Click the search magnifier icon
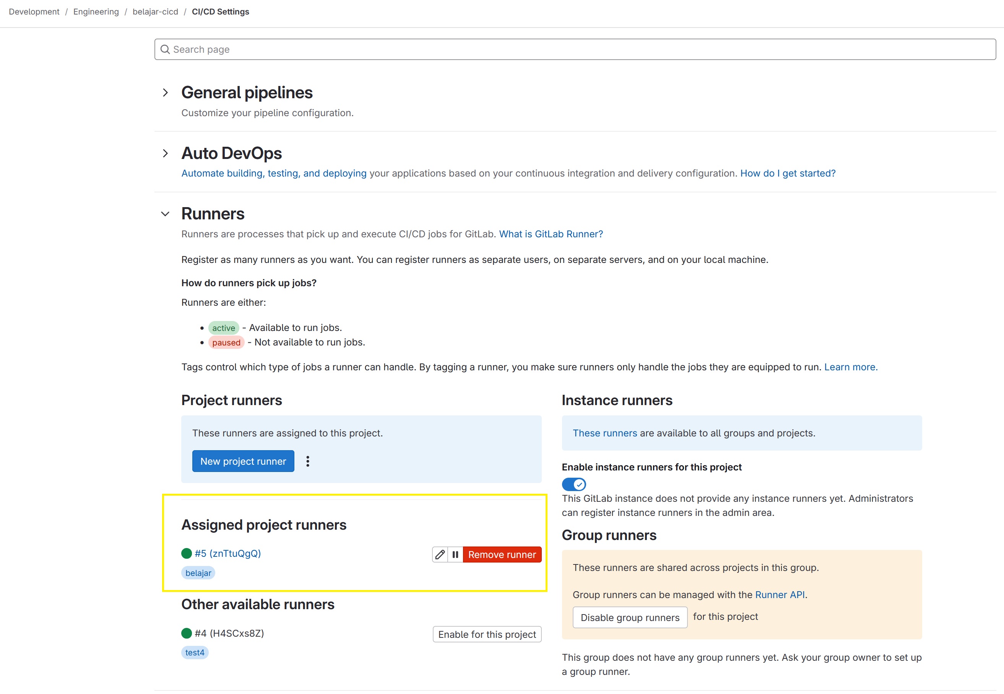Screen dimensions: 1004x694 coord(165,50)
